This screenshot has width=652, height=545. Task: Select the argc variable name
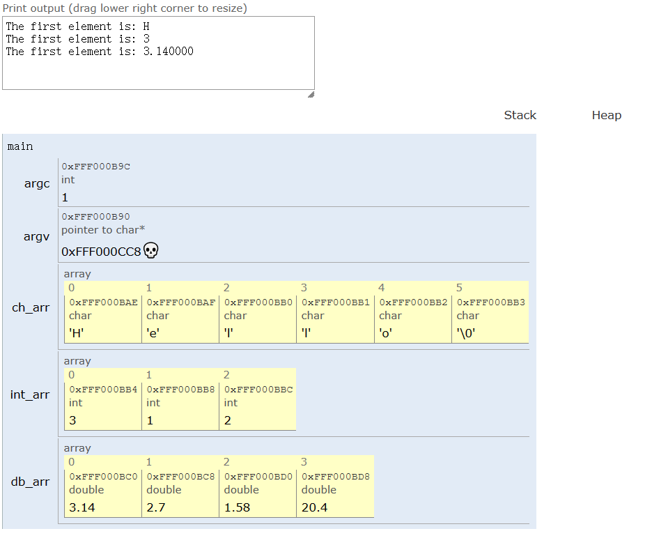coord(37,183)
